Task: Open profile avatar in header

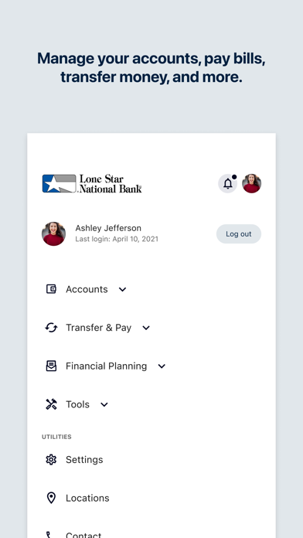Action: (x=251, y=183)
